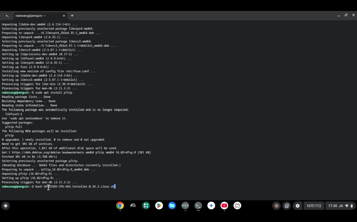
Task: Open the wireless signal app on the shelf
Action: click(133, 206)
